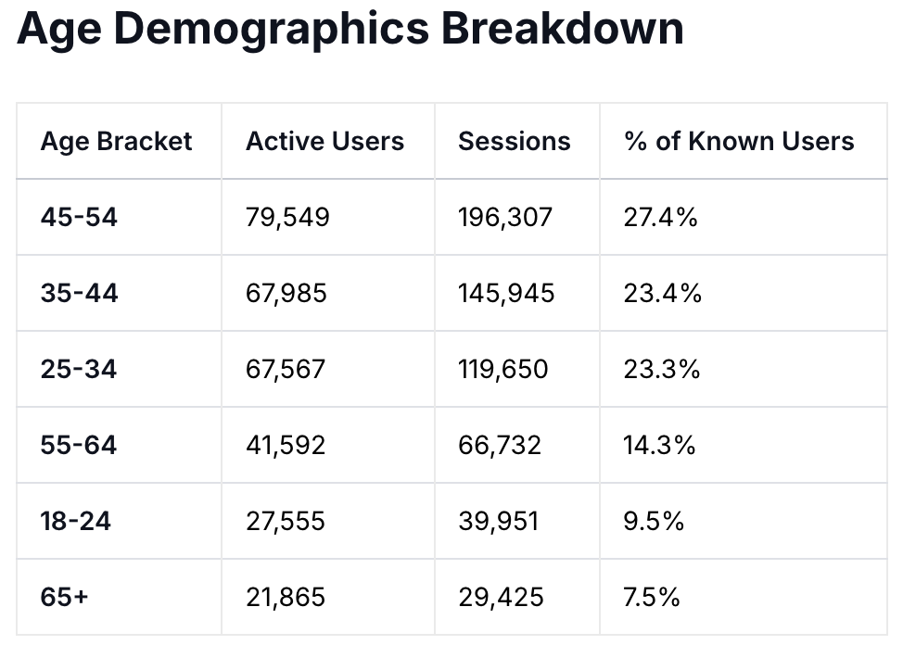Click the 7.5% known users value
The height and width of the screenshot is (645, 903).
653,598
